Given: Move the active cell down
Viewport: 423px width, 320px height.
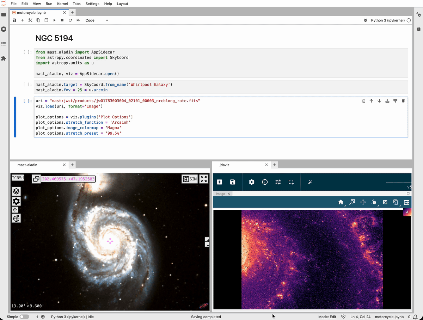Looking at the screenshot, I should tap(379, 101).
